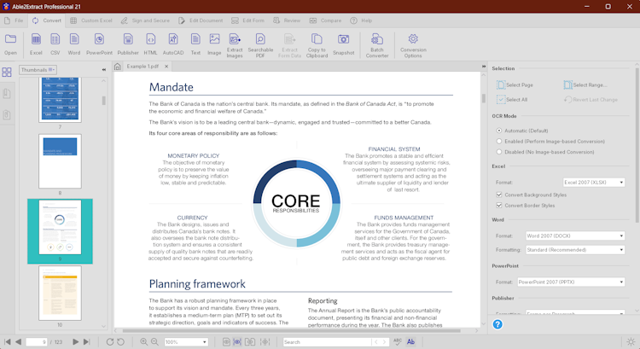
Task: Open the File menu
Action: [x=14, y=20]
